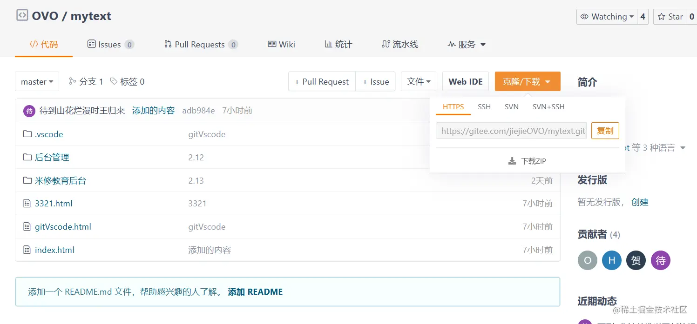The image size is (697, 324).
Task: Click the file icon for index.html
Action: (x=27, y=250)
